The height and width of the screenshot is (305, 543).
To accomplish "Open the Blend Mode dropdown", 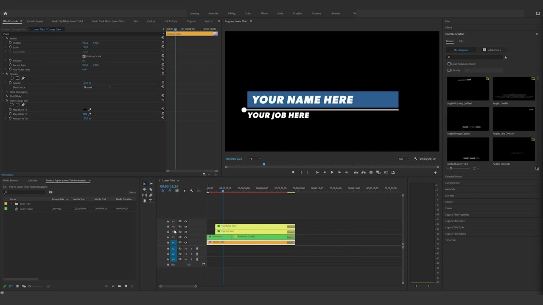I will tap(98, 87).
